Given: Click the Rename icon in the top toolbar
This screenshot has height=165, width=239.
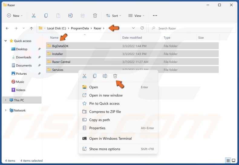Looking at the screenshot, I should (x=70, y=15).
